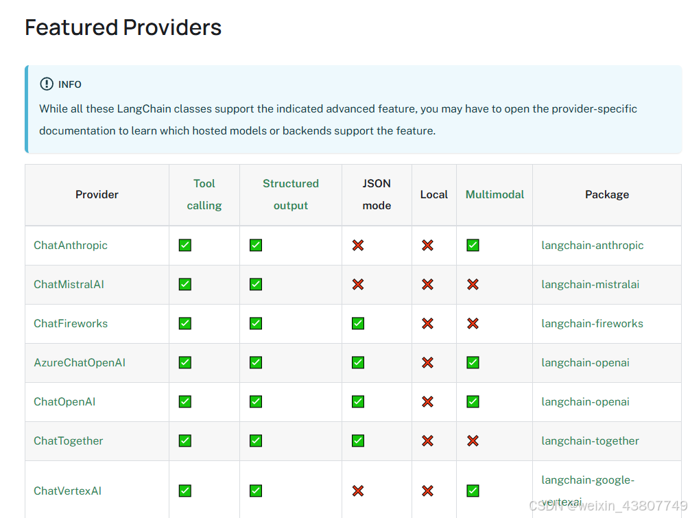690x518 pixels.
Task: Click ChatAnthropic Structured output green checkmark
Action: [256, 245]
